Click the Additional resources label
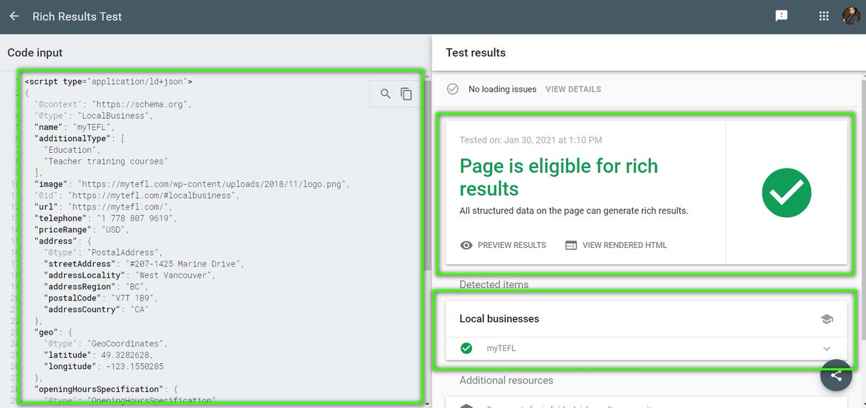 pyautogui.click(x=507, y=381)
